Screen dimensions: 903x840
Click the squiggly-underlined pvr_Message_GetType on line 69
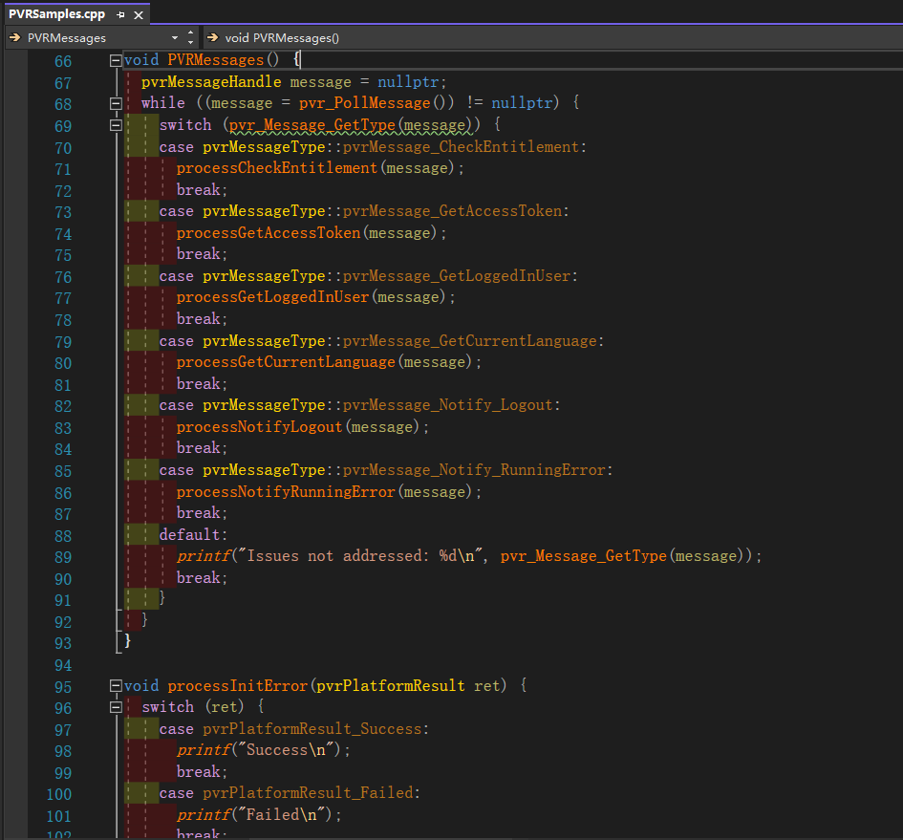[312, 125]
